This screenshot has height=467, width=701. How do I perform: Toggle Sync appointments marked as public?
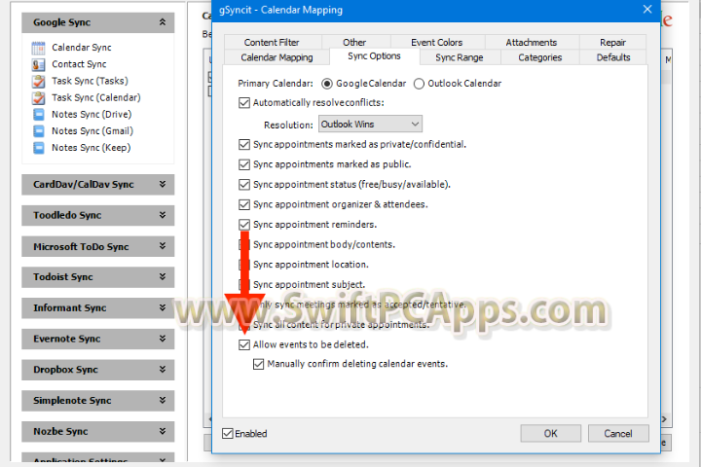pos(244,164)
